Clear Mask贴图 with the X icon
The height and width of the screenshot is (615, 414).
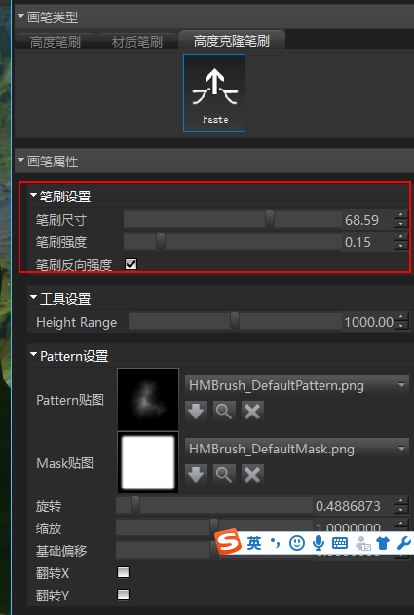click(x=252, y=475)
